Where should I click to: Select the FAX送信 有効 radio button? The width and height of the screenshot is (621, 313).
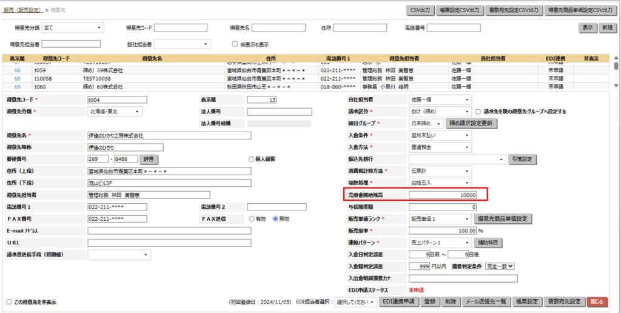251,219
